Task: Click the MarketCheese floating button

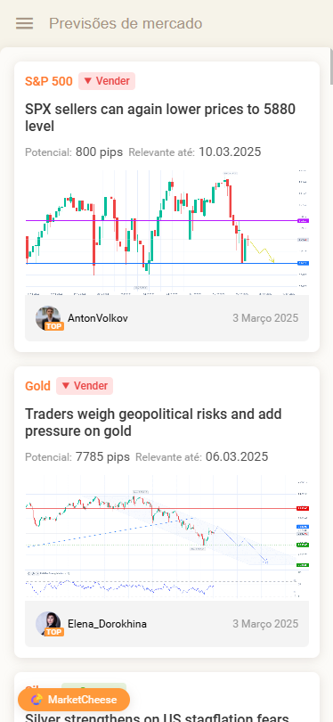Action: coord(74,700)
